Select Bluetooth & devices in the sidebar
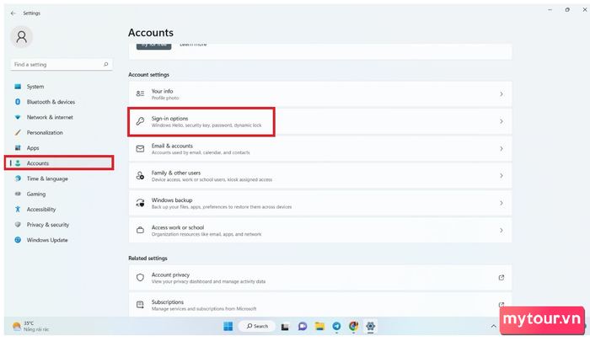 (x=60, y=102)
